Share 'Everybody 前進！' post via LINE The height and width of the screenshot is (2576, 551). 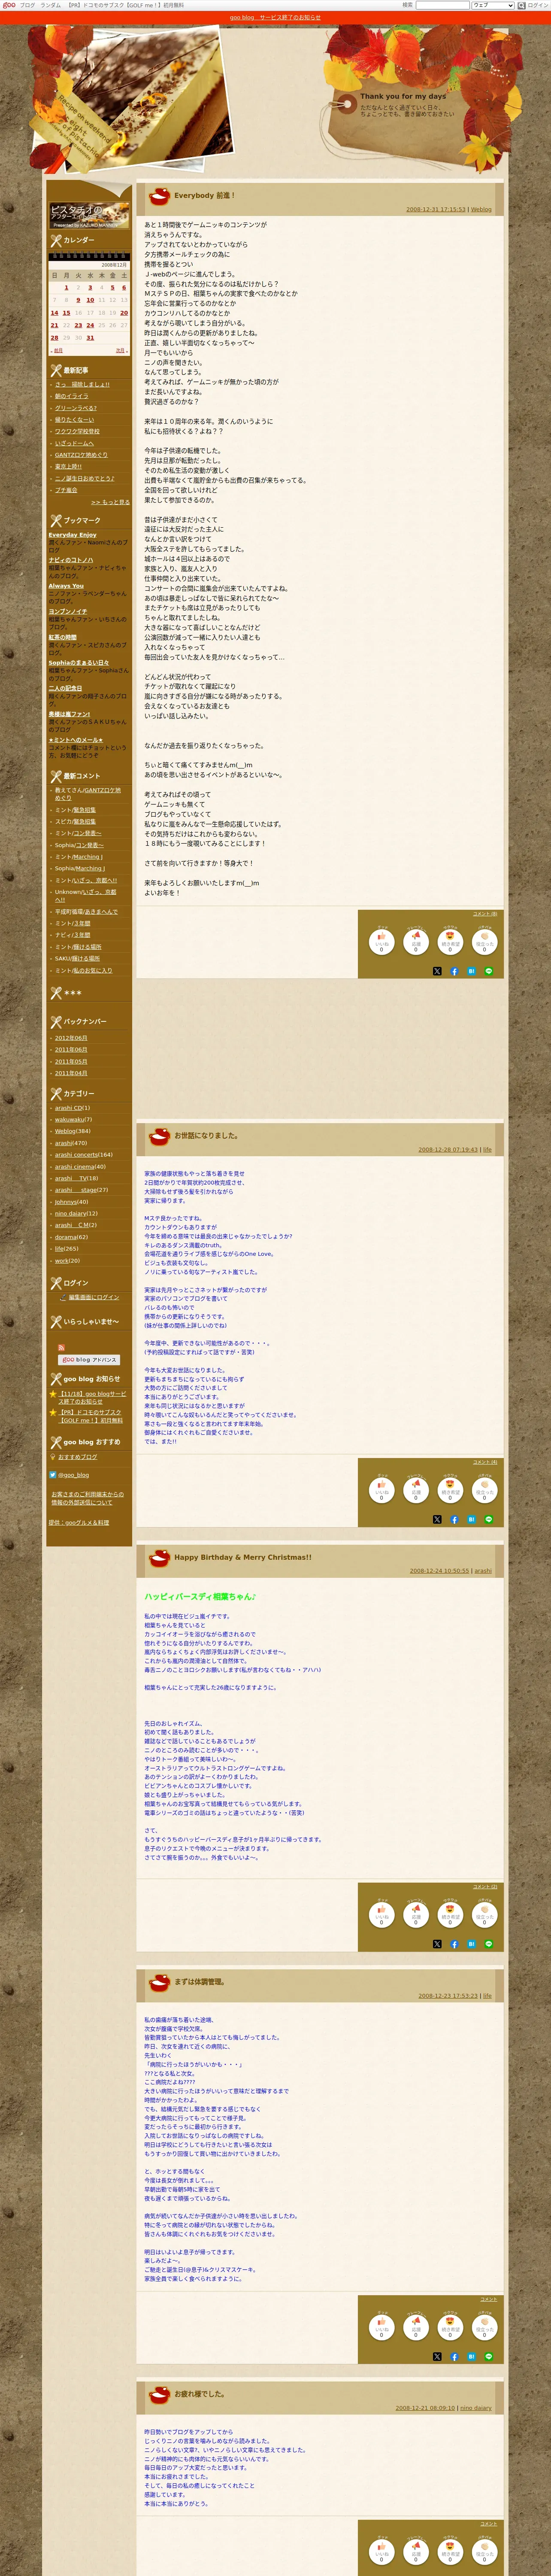[489, 971]
